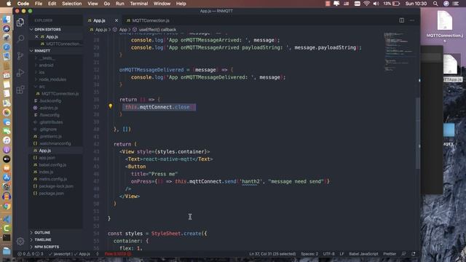Screen dimensions: 466x262
Task: Open the Apple menu
Action: 9,4
